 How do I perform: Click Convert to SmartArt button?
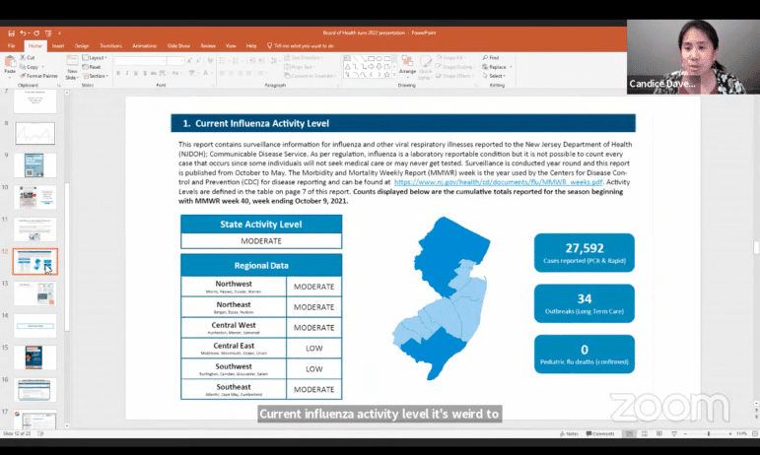[x=311, y=76]
